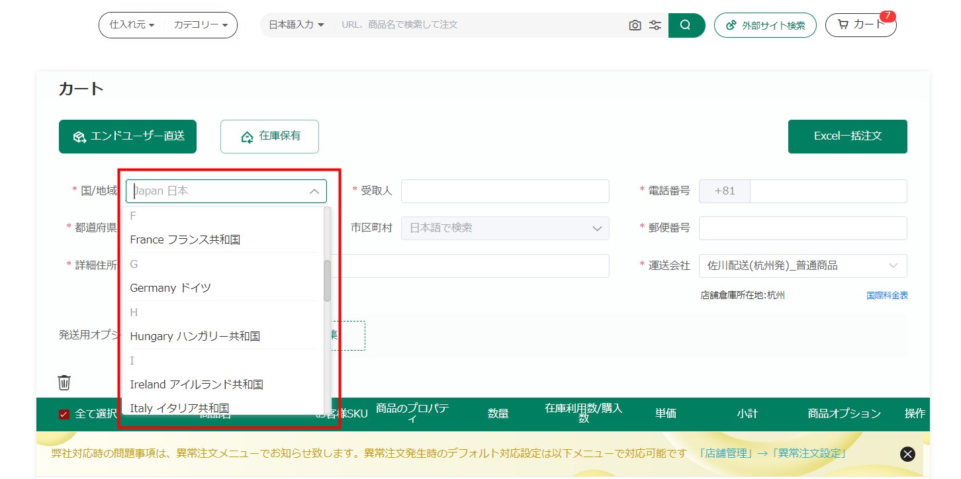Expand the カテゴリー dropdown
The height and width of the screenshot is (479, 961).
coord(201,25)
